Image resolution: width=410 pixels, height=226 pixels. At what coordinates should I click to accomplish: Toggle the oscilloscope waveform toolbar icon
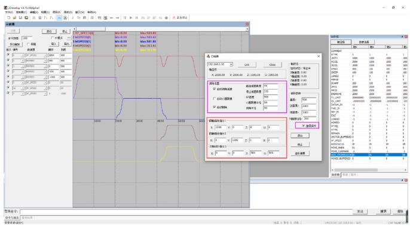pyautogui.click(x=59, y=18)
